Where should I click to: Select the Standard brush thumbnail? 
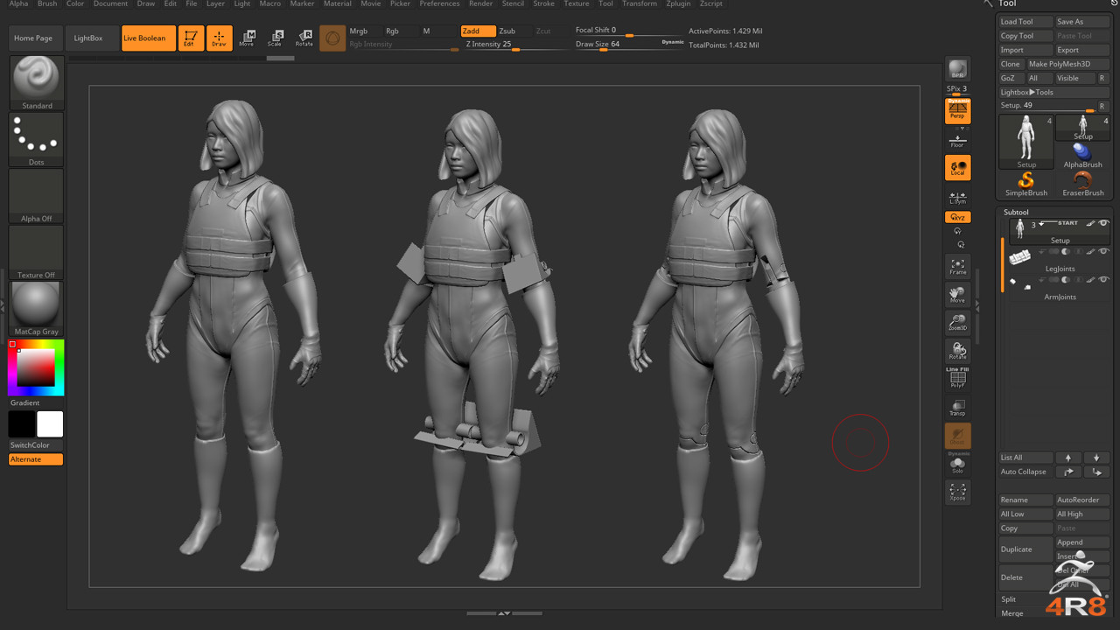click(x=36, y=80)
